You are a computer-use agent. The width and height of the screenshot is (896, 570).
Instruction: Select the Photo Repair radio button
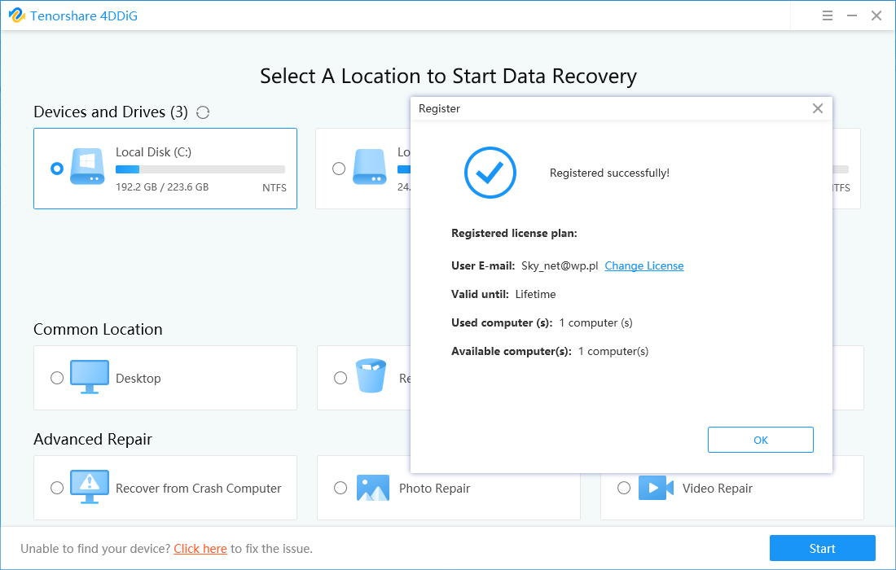[x=340, y=488]
